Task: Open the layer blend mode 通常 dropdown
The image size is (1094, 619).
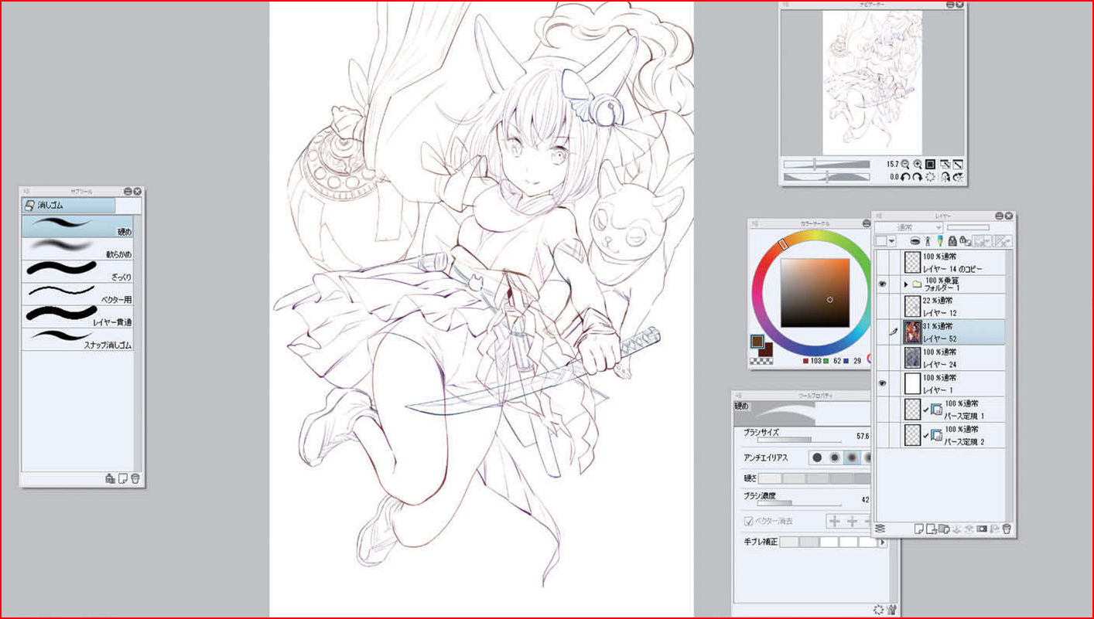Action: [x=909, y=227]
